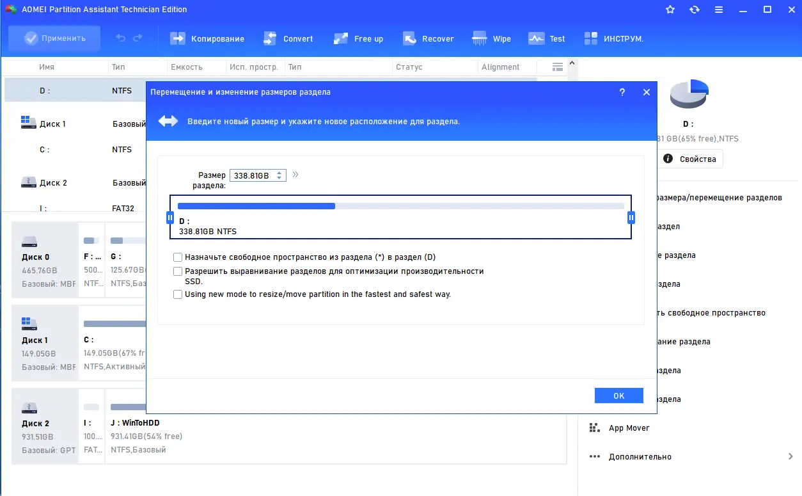Click the Статус column header

[x=409, y=67]
